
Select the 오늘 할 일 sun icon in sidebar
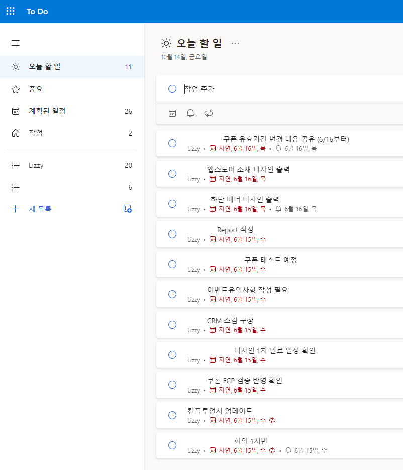coord(15,66)
